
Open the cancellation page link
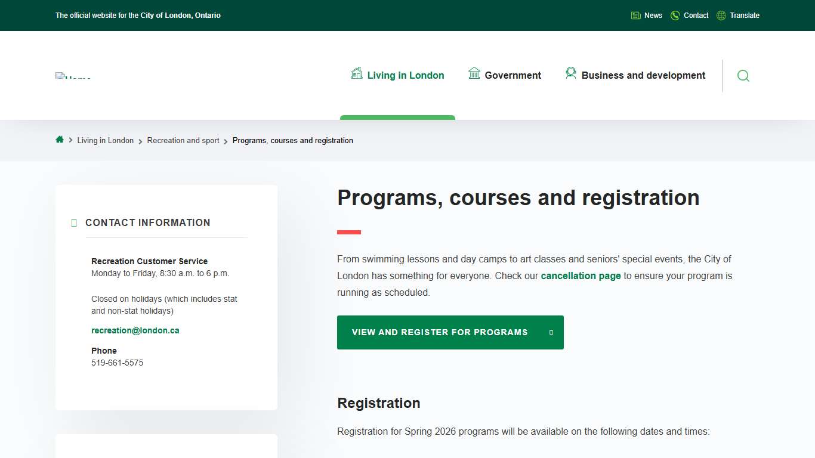coord(581,276)
